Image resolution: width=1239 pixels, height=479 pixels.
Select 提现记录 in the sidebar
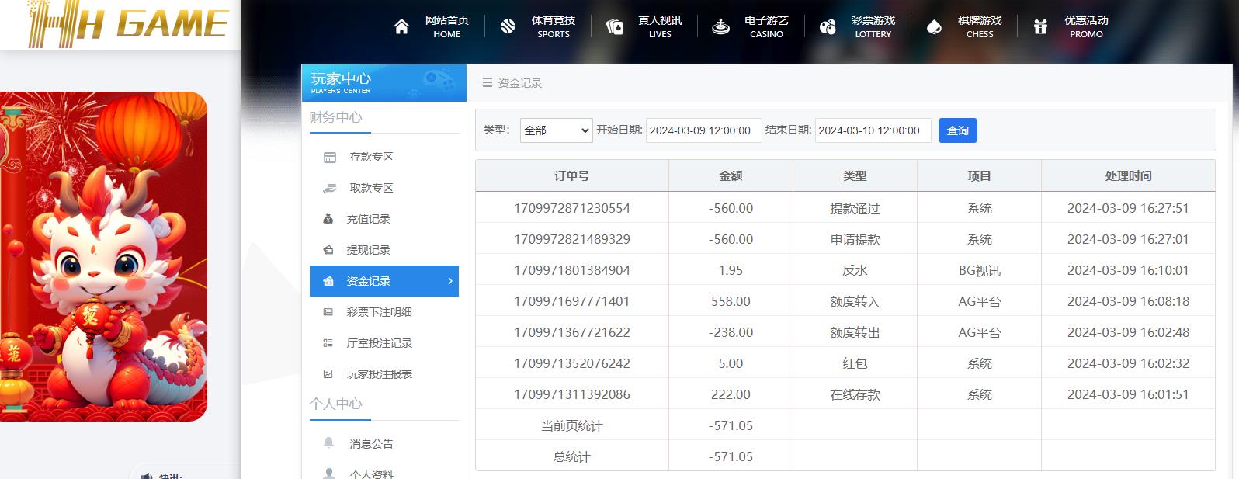pyautogui.click(x=368, y=250)
